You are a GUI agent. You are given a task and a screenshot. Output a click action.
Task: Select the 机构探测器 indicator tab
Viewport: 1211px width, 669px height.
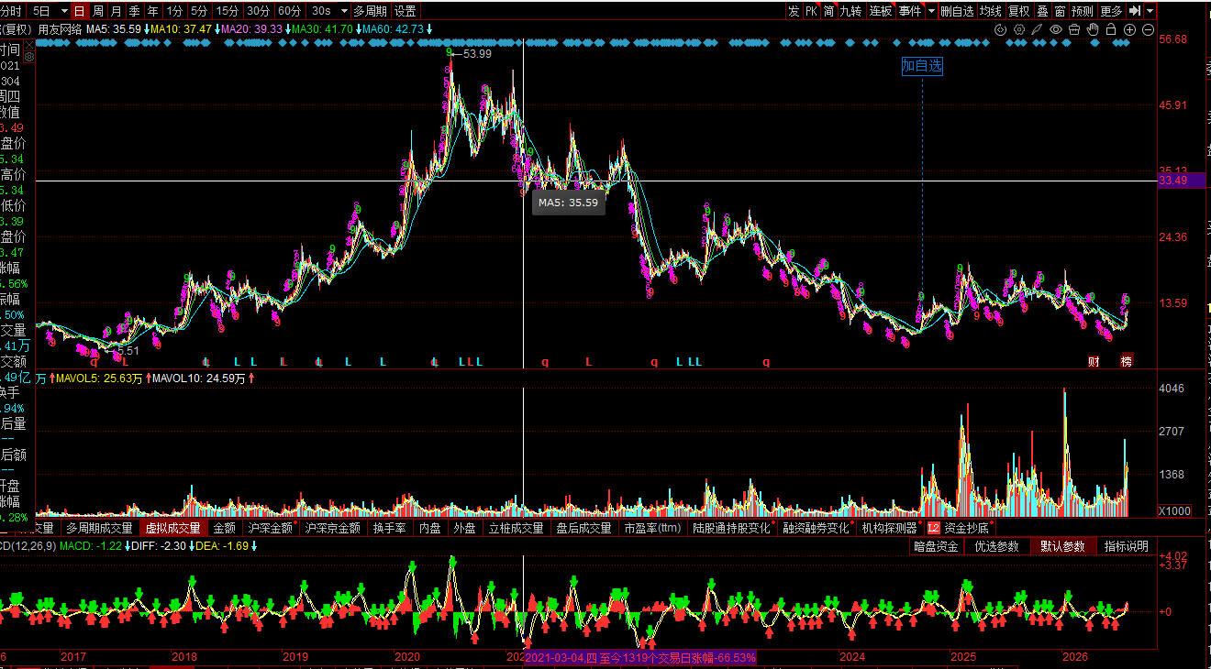(x=890, y=528)
